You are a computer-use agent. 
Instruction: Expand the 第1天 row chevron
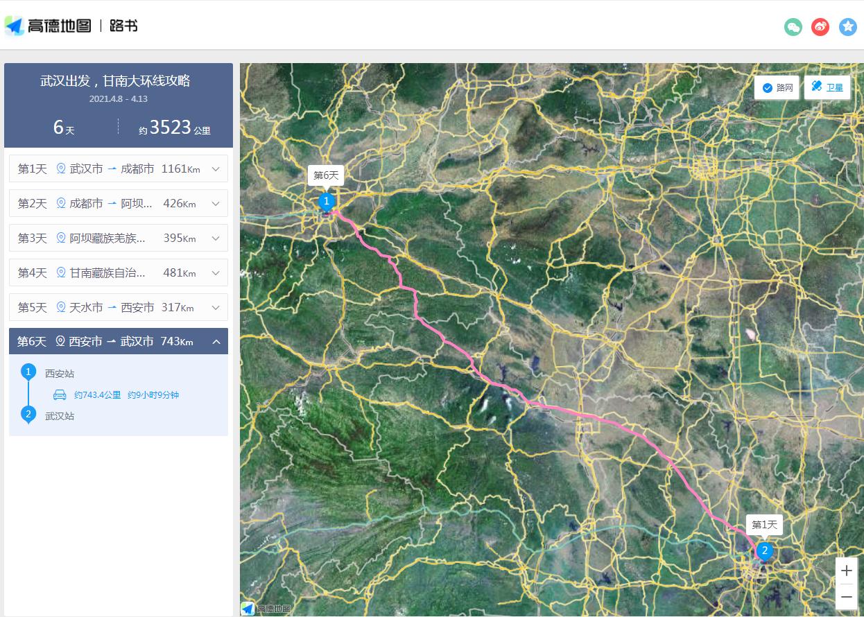pyautogui.click(x=216, y=169)
